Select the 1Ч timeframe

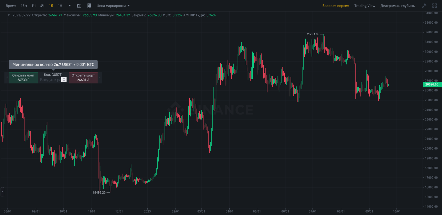click(x=34, y=6)
